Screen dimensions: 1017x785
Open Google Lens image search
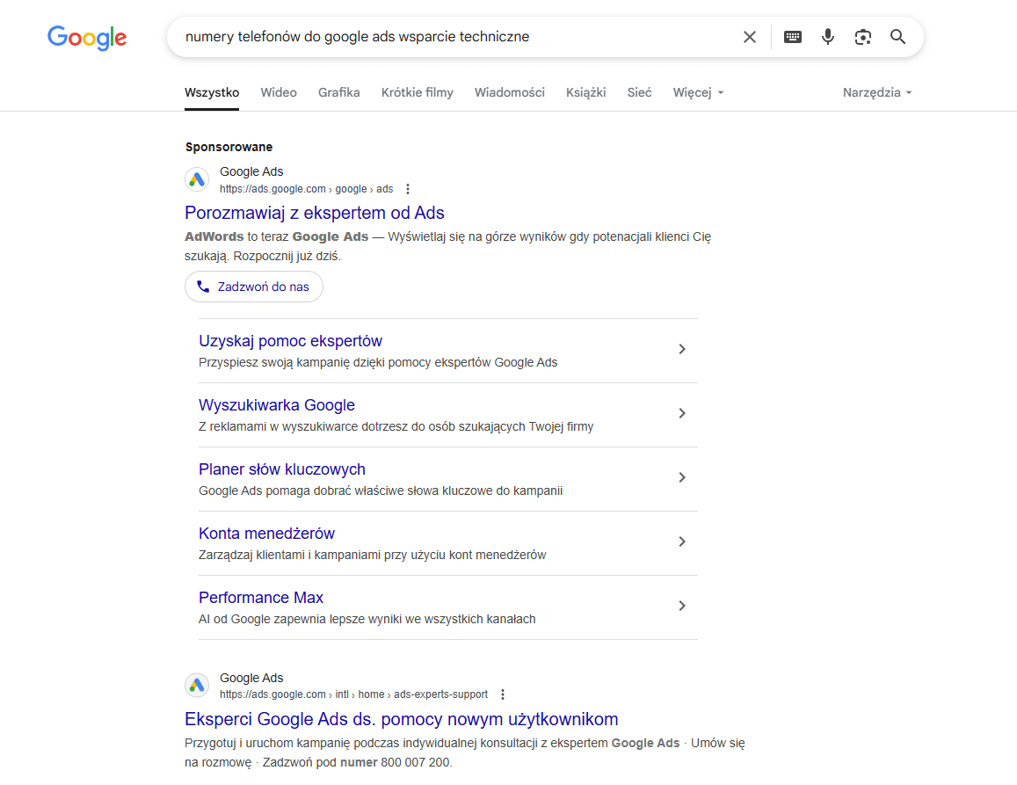[862, 37]
